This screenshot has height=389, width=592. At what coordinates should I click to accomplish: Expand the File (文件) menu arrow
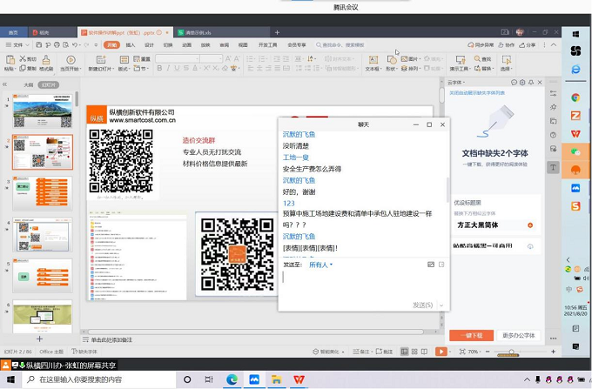click(27, 45)
